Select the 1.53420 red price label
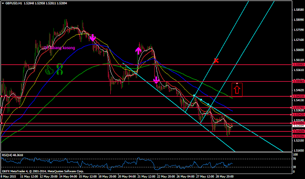This screenshot has width=305, height=179. pyautogui.click(x=299, y=115)
